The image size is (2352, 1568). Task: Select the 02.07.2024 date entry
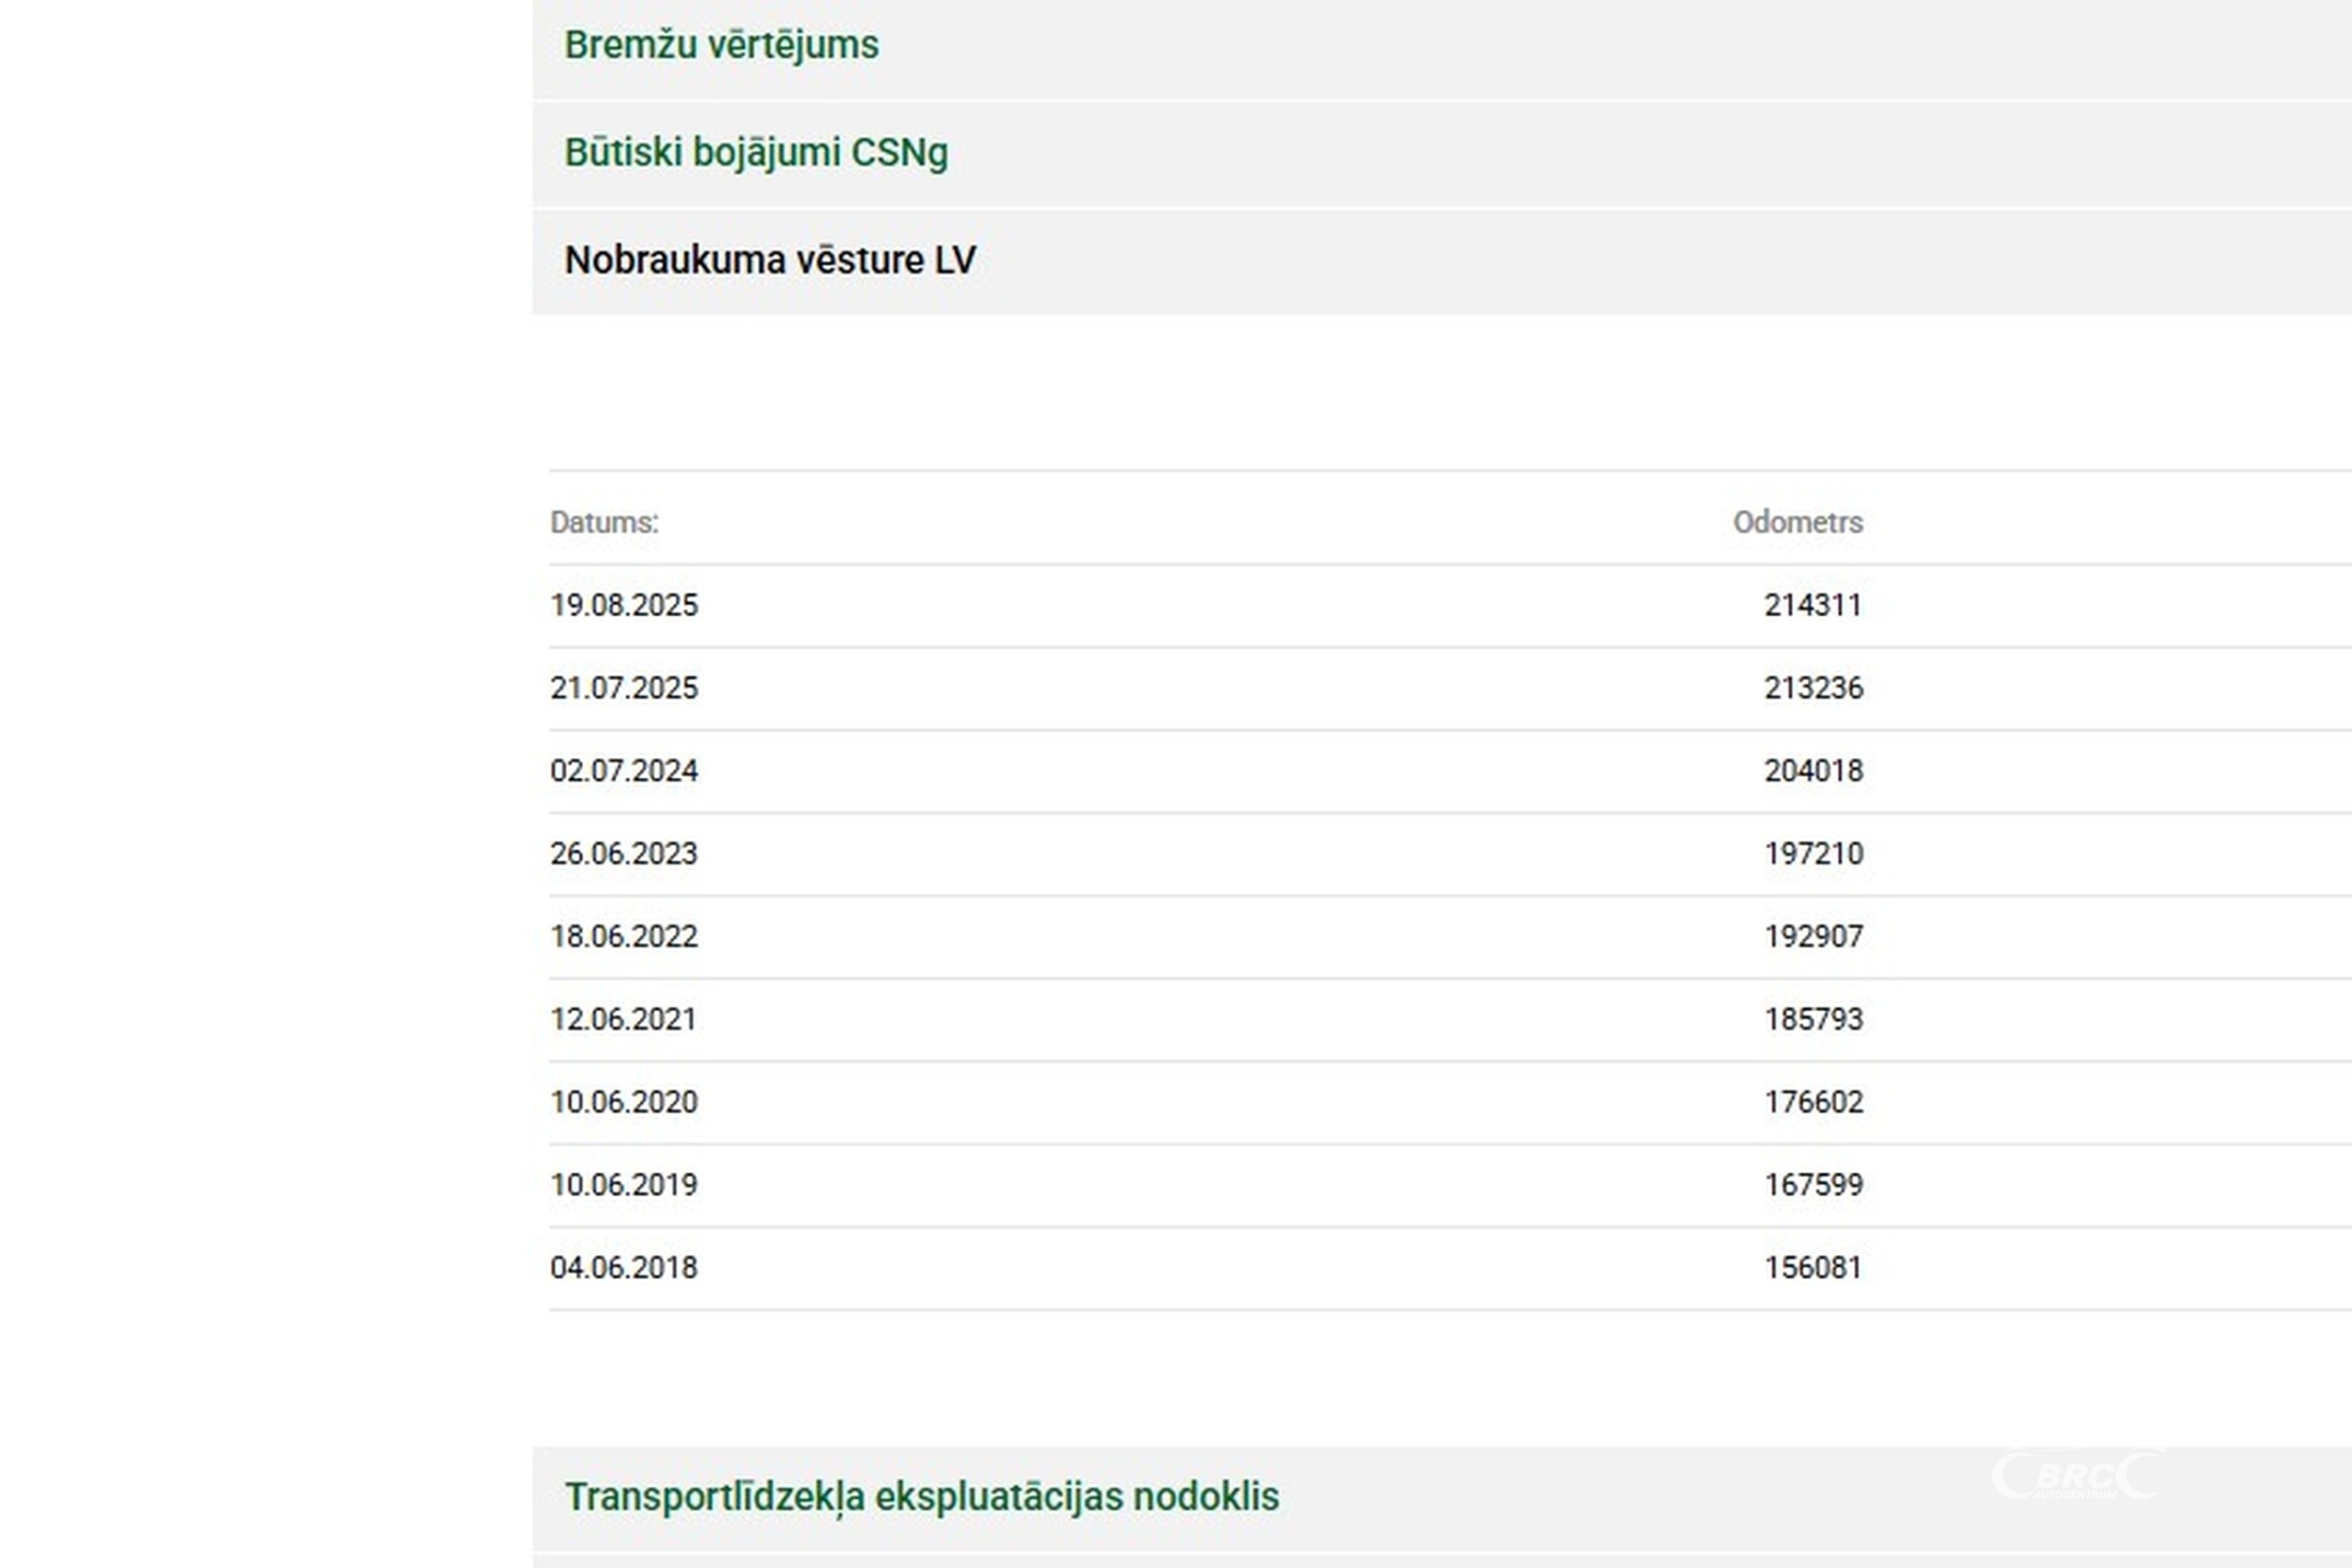tap(624, 771)
